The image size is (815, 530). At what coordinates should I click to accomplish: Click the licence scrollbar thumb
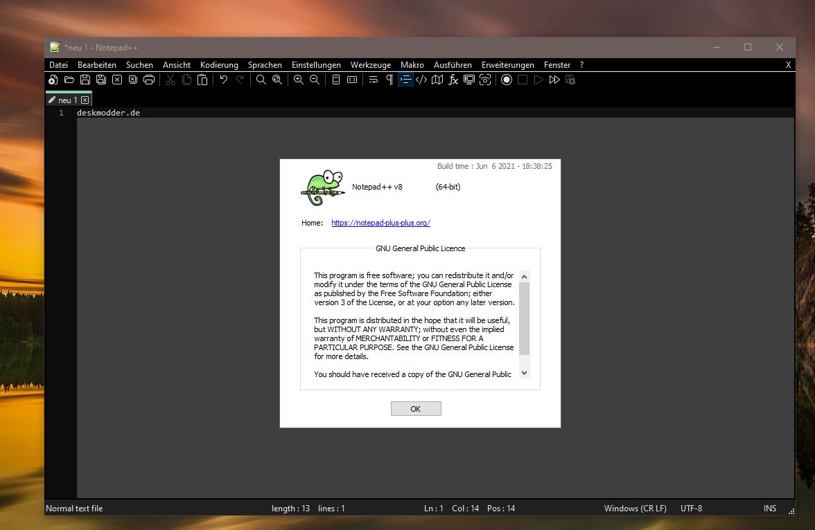524,319
